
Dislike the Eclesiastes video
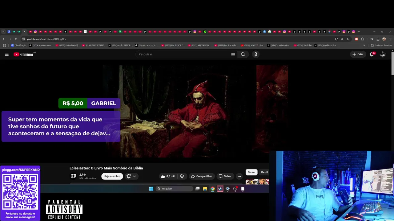[182, 176]
